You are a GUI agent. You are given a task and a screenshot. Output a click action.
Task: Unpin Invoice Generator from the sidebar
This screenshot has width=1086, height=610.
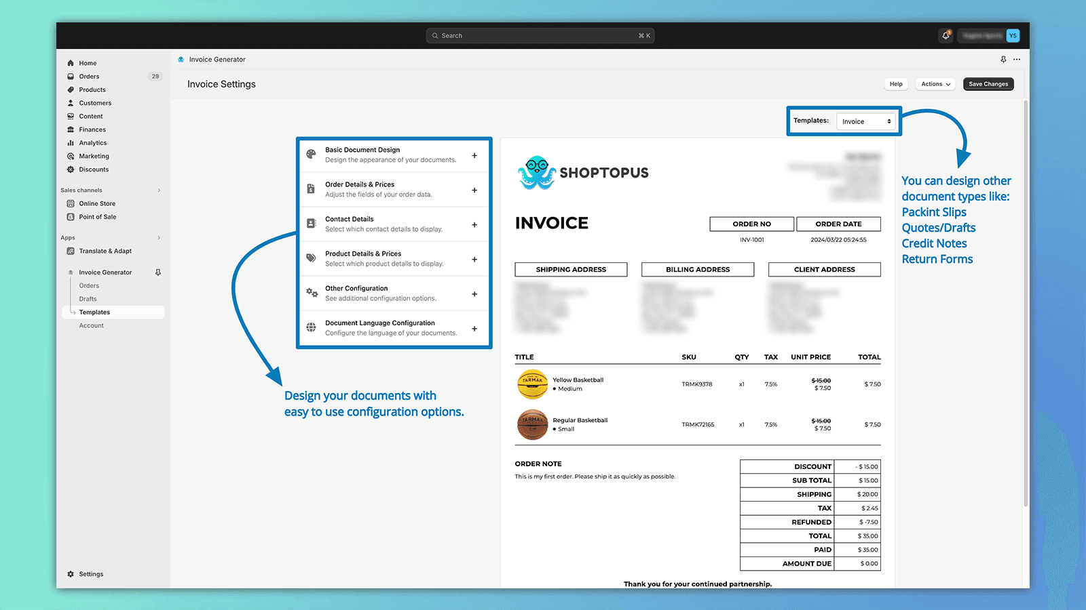(158, 272)
